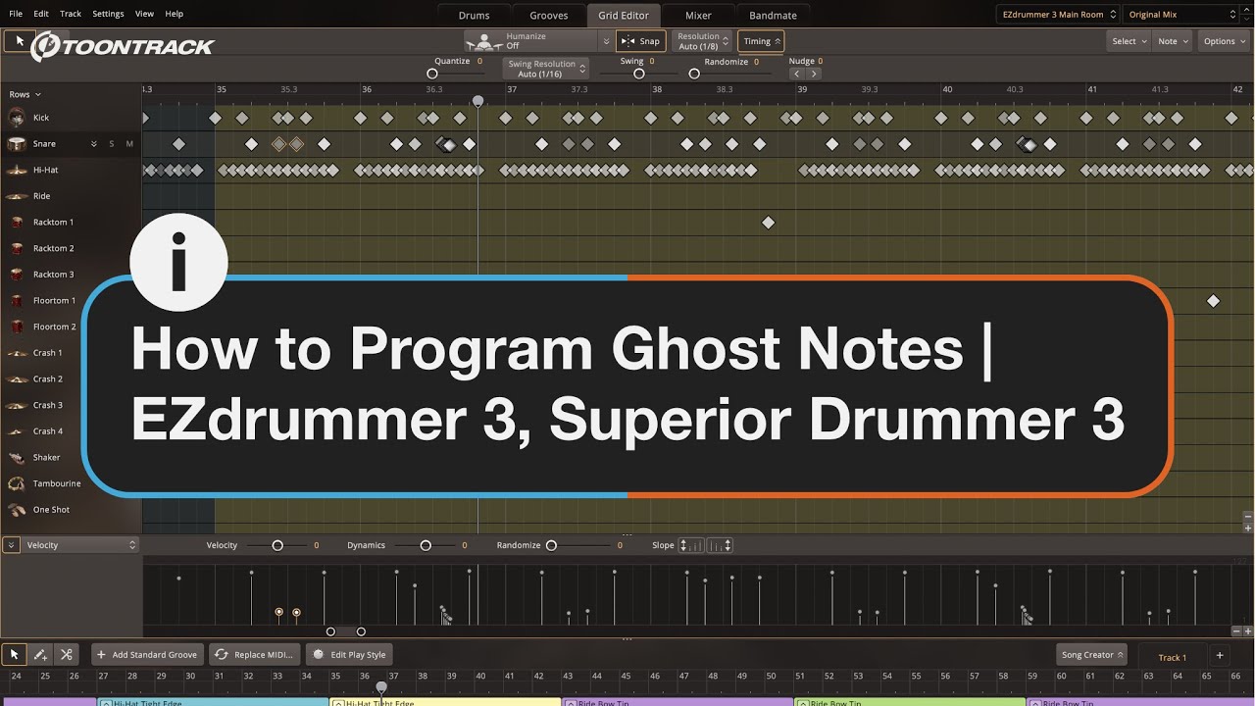1255x706 pixels.
Task: Collapse the Timing options panel
Action: tap(761, 41)
